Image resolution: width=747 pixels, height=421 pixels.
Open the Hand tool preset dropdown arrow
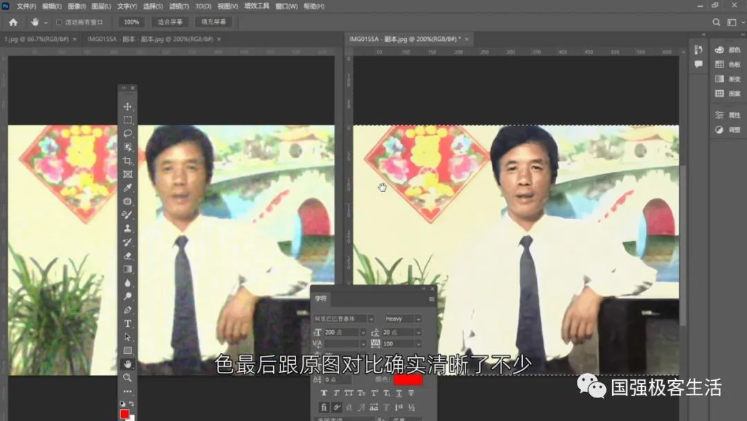tap(46, 22)
